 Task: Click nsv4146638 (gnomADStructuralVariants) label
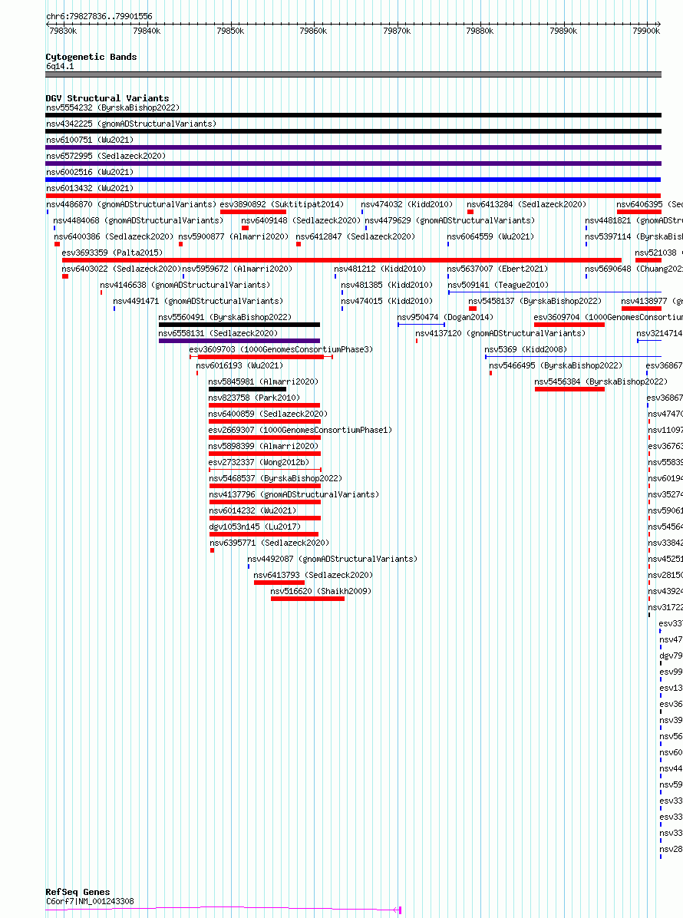point(185,285)
